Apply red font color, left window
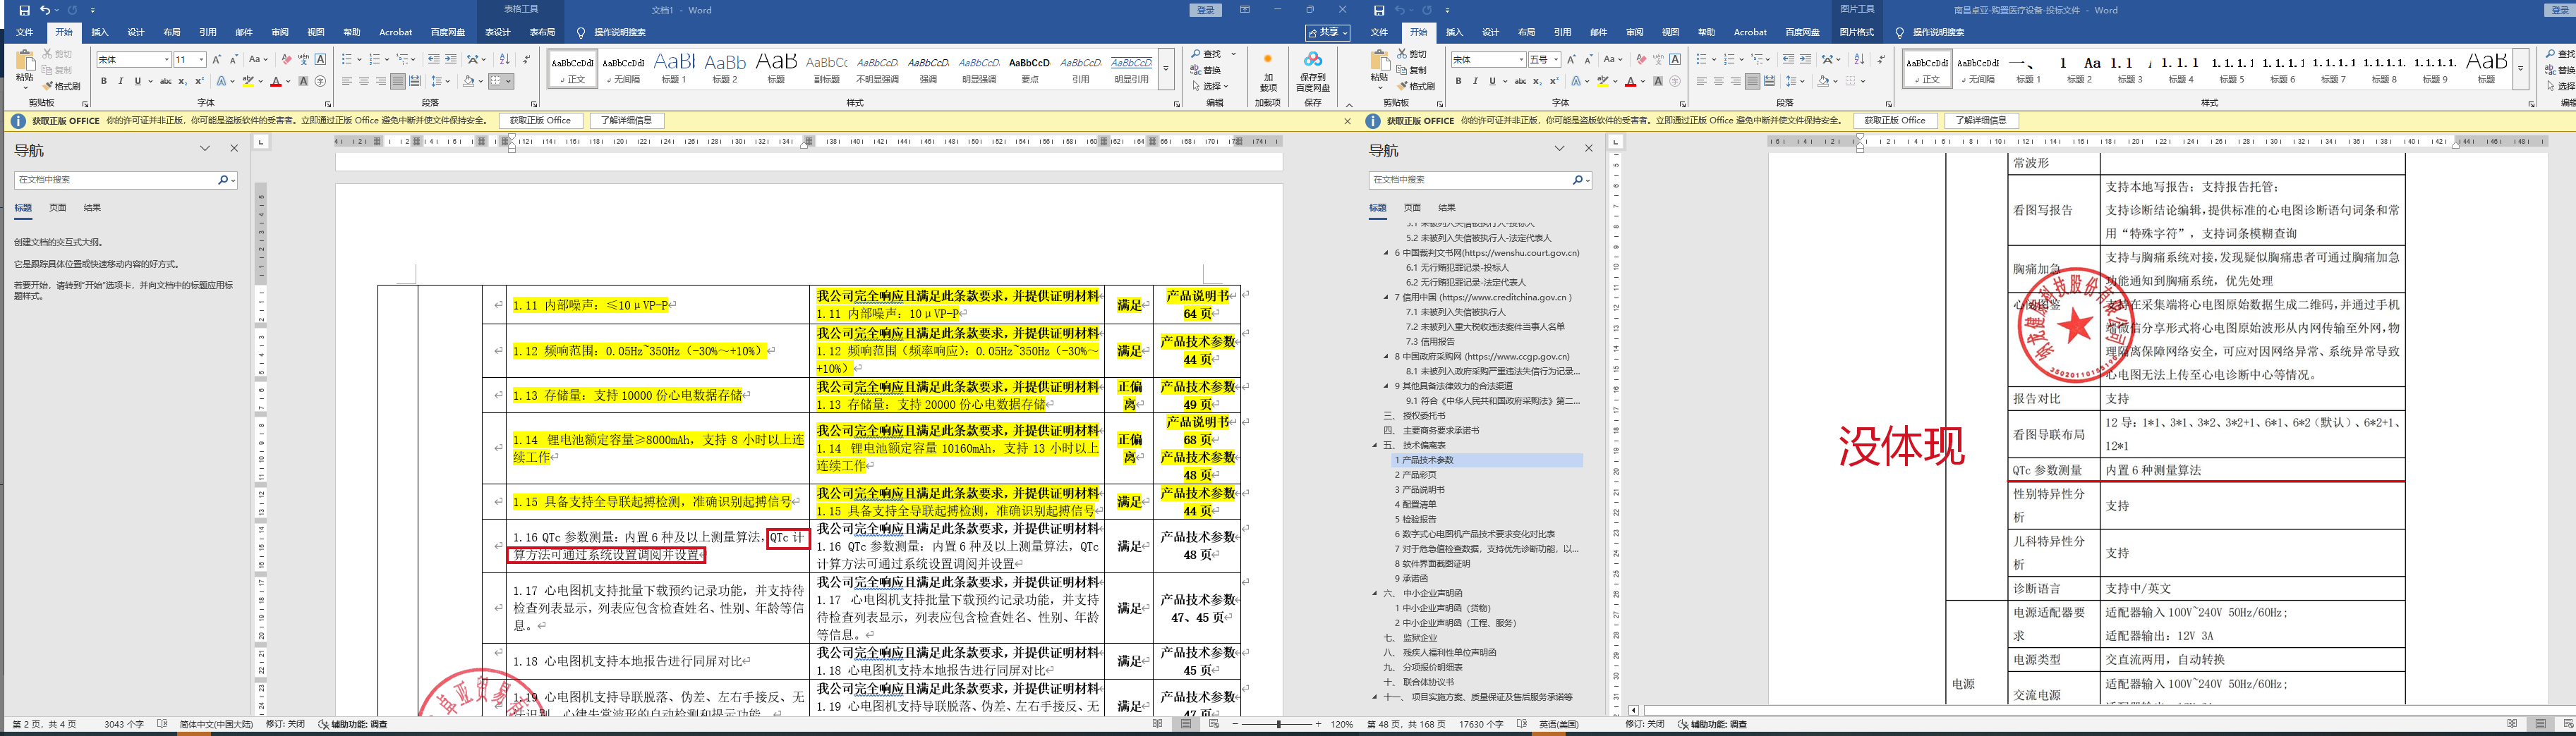Screen dimensions: 2576x736 (x=275, y=82)
